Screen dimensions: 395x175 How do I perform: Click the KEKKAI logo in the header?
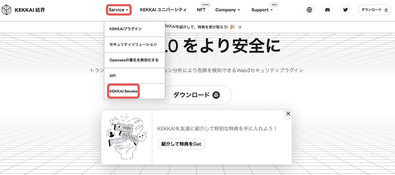[x=7, y=10]
